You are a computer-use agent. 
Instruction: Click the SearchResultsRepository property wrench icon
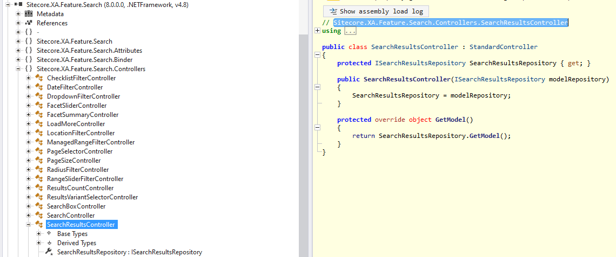pos(49,252)
